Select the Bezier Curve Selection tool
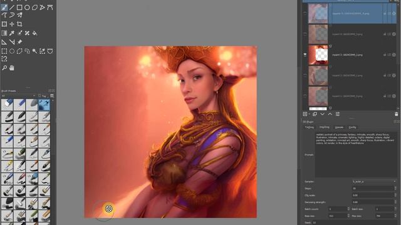 (50, 51)
